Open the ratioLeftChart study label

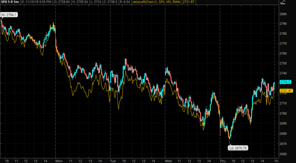[155, 2]
